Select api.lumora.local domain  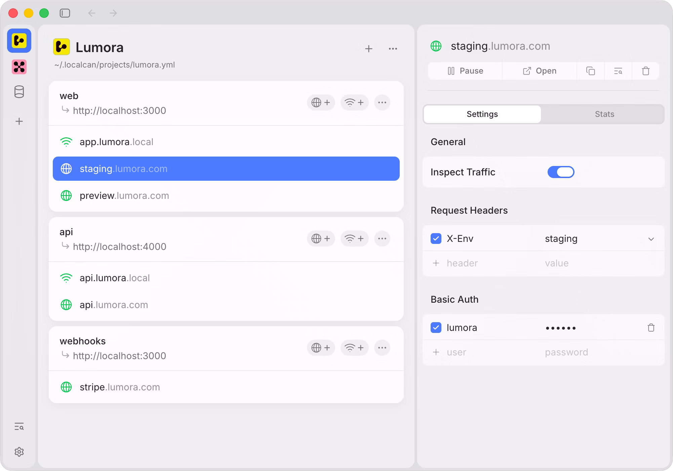coord(226,278)
